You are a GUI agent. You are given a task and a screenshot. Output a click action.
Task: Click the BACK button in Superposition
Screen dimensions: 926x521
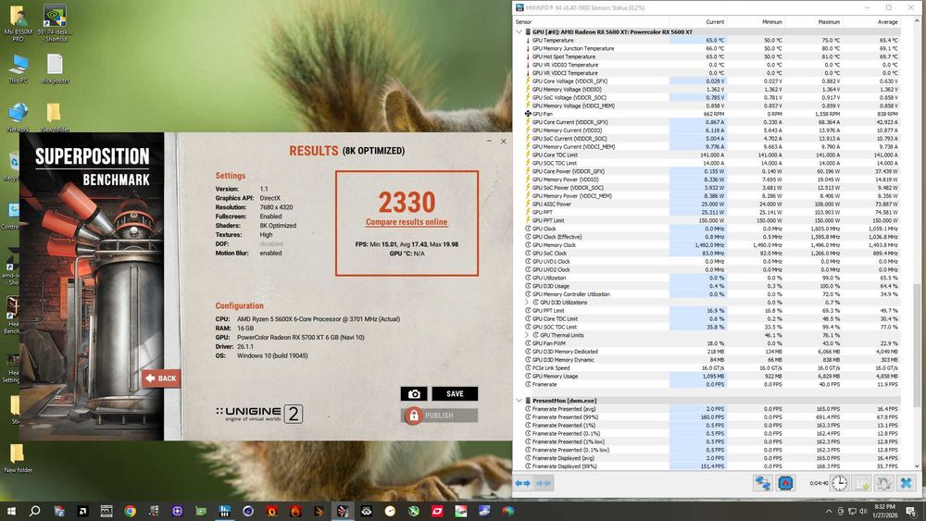(160, 378)
